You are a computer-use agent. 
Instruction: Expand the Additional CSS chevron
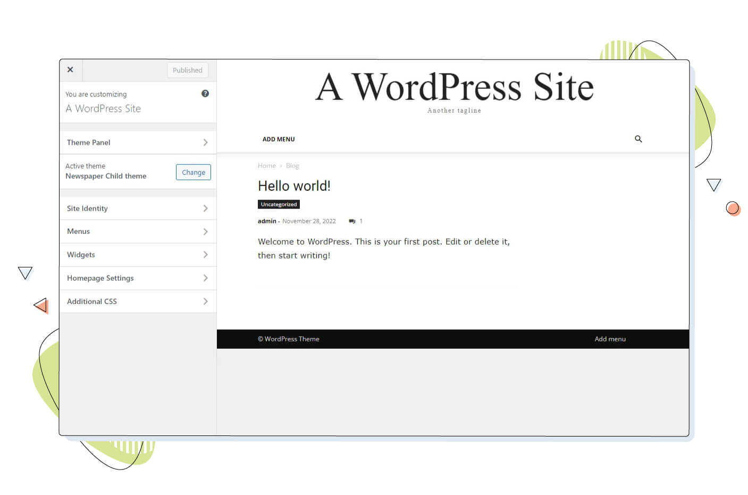point(205,301)
